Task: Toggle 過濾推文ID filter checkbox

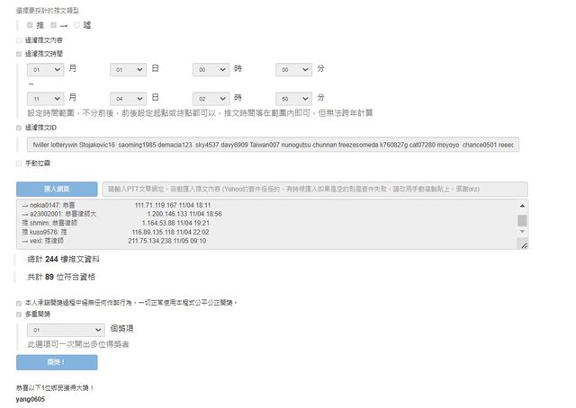Action: (19, 129)
